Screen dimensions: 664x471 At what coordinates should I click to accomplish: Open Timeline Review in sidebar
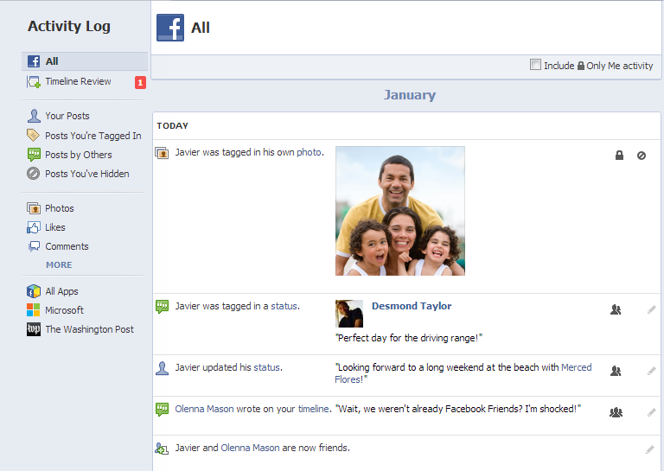click(78, 81)
